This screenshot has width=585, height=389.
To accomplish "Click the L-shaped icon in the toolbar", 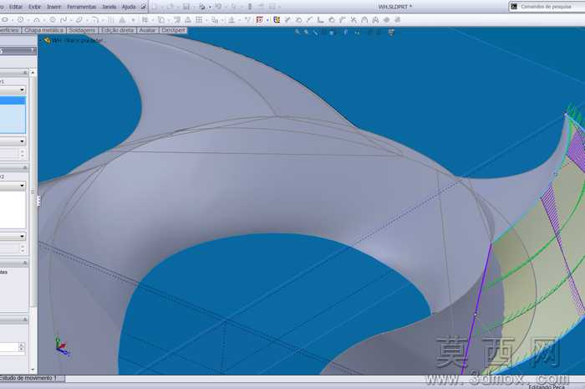I will [x=320, y=20].
